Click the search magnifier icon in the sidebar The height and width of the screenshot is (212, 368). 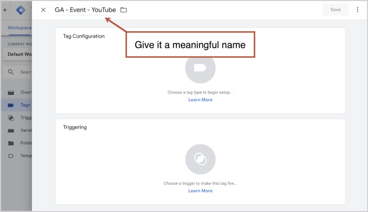click(x=11, y=72)
